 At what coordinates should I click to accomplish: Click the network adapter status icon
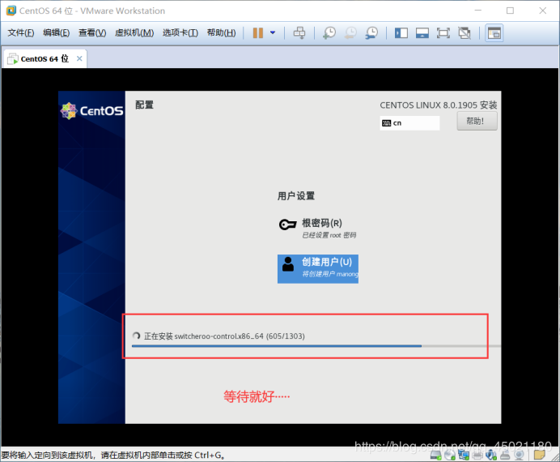point(464,455)
